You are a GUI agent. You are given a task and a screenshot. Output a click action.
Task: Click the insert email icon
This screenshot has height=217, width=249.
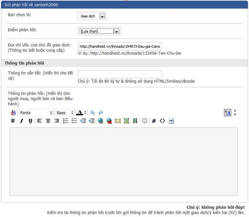pyautogui.click(x=118, y=121)
